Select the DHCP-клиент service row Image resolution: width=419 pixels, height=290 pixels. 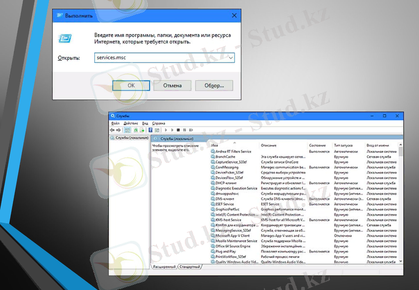[x=226, y=183]
